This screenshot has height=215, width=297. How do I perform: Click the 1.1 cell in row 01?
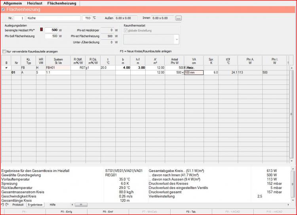pos(58,73)
